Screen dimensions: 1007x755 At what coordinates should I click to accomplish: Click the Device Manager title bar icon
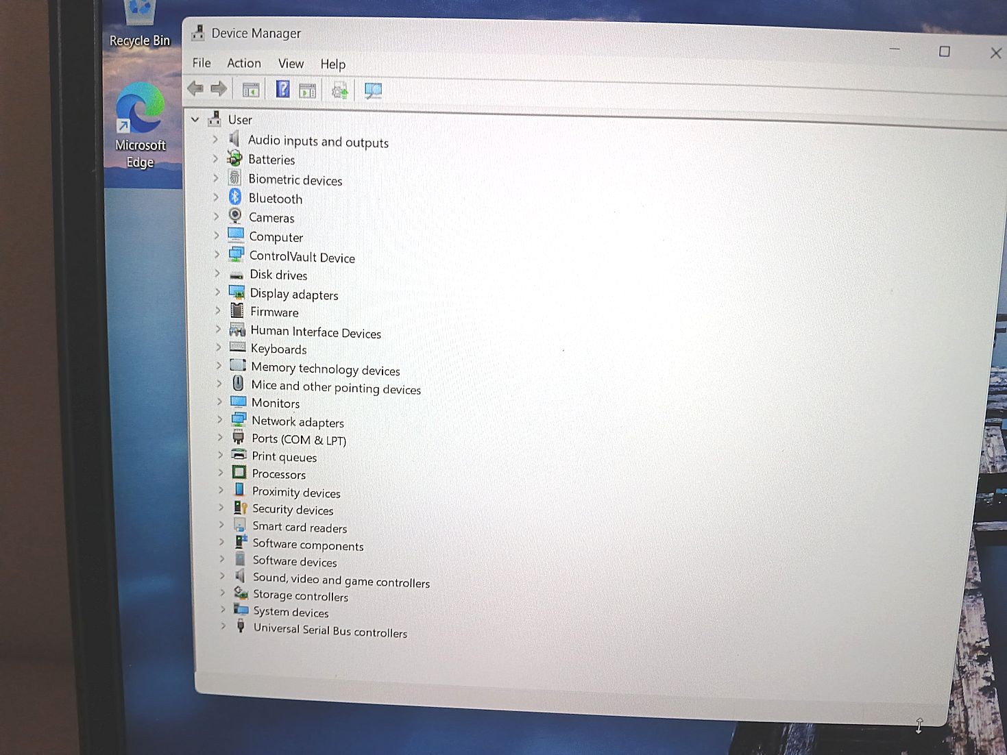[x=199, y=32]
